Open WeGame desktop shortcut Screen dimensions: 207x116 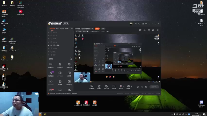point(4,58)
